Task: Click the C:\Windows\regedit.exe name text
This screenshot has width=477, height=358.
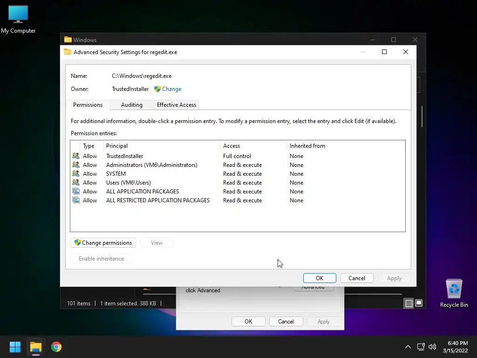Action: click(x=142, y=76)
